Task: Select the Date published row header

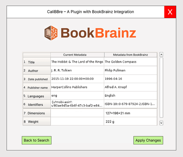Action: click(37, 79)
